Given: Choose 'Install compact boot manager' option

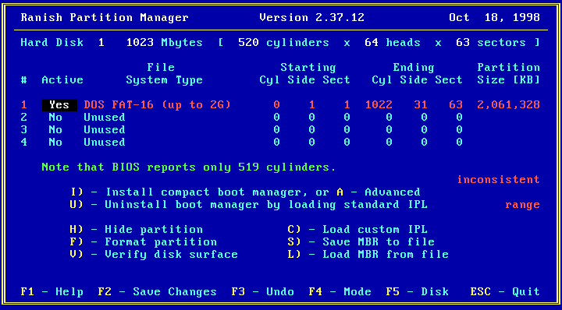Looking at the screenshot, I should click(189, 192).
